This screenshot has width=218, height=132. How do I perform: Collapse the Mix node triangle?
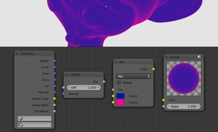click(x=116, y=62)
